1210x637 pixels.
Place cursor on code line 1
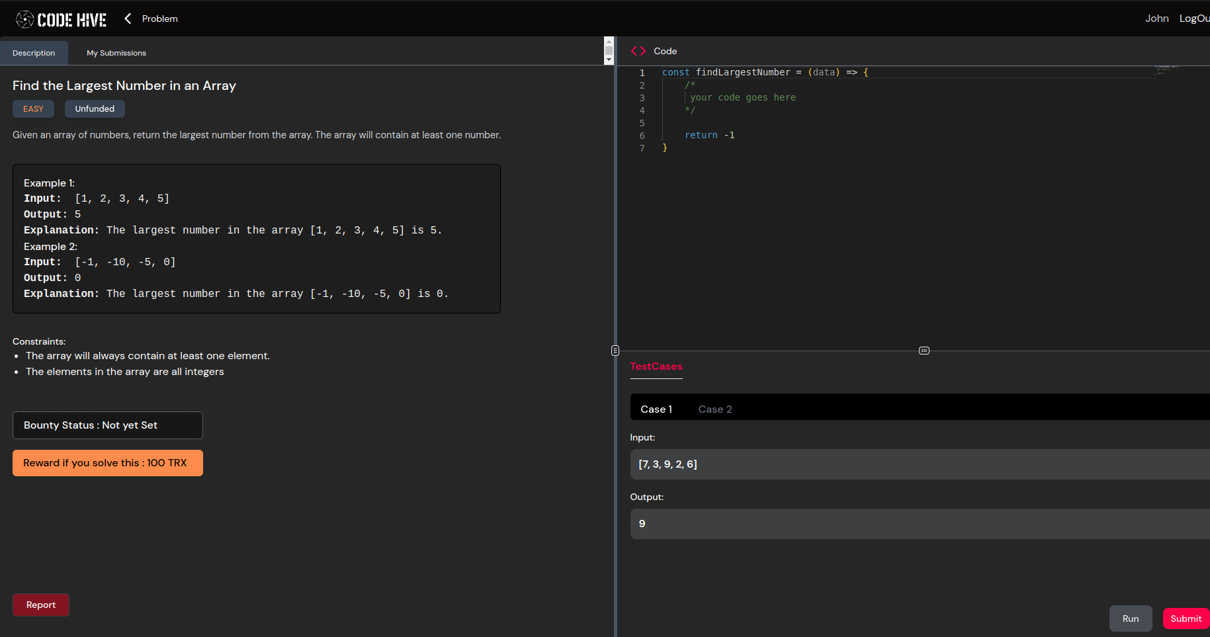(765, 72)
